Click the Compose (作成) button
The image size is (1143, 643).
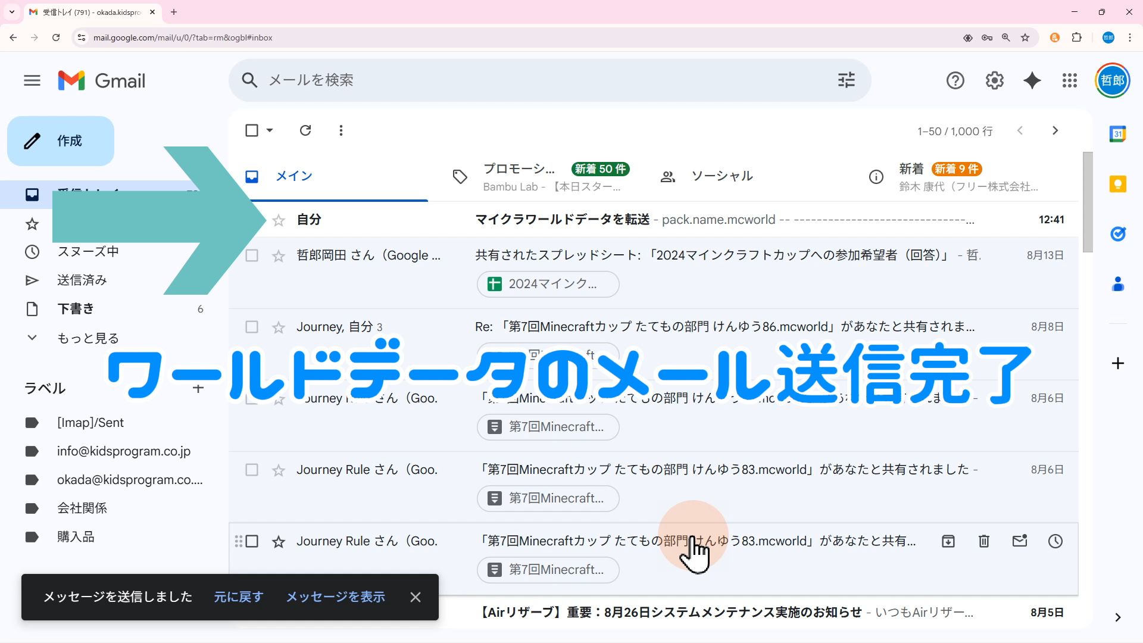click(60, 141)
